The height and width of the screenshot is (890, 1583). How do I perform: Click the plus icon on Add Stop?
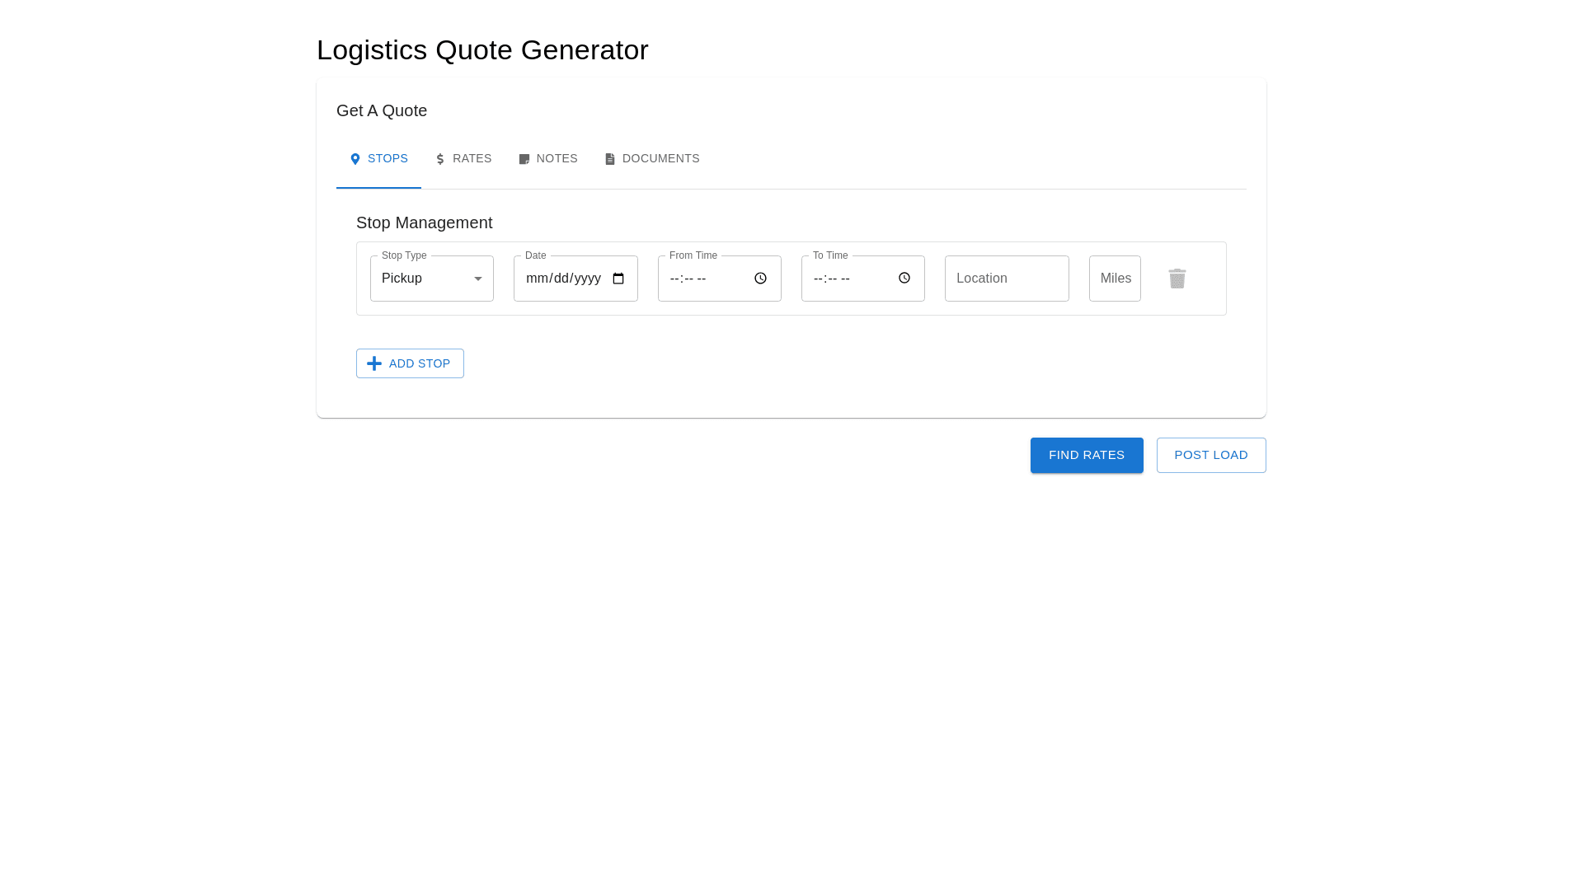pyautogui.click(x=374, y=363)
